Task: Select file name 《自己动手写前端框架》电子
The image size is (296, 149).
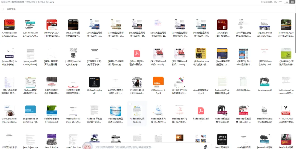Action: pos(9,92)
